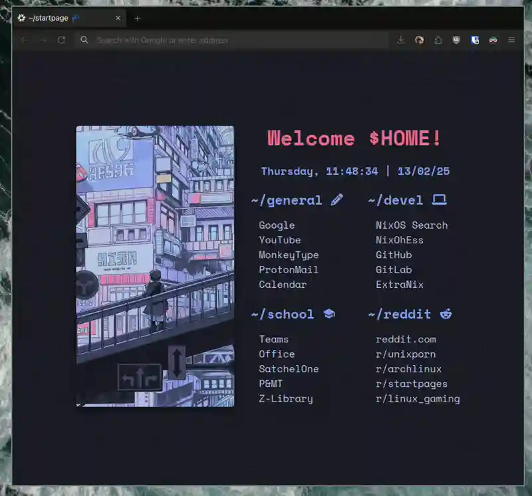Image resolution: width=532 pixels, height=496 pixels.
Task: Open the NixOS Search link
Action: pos(412,225)
